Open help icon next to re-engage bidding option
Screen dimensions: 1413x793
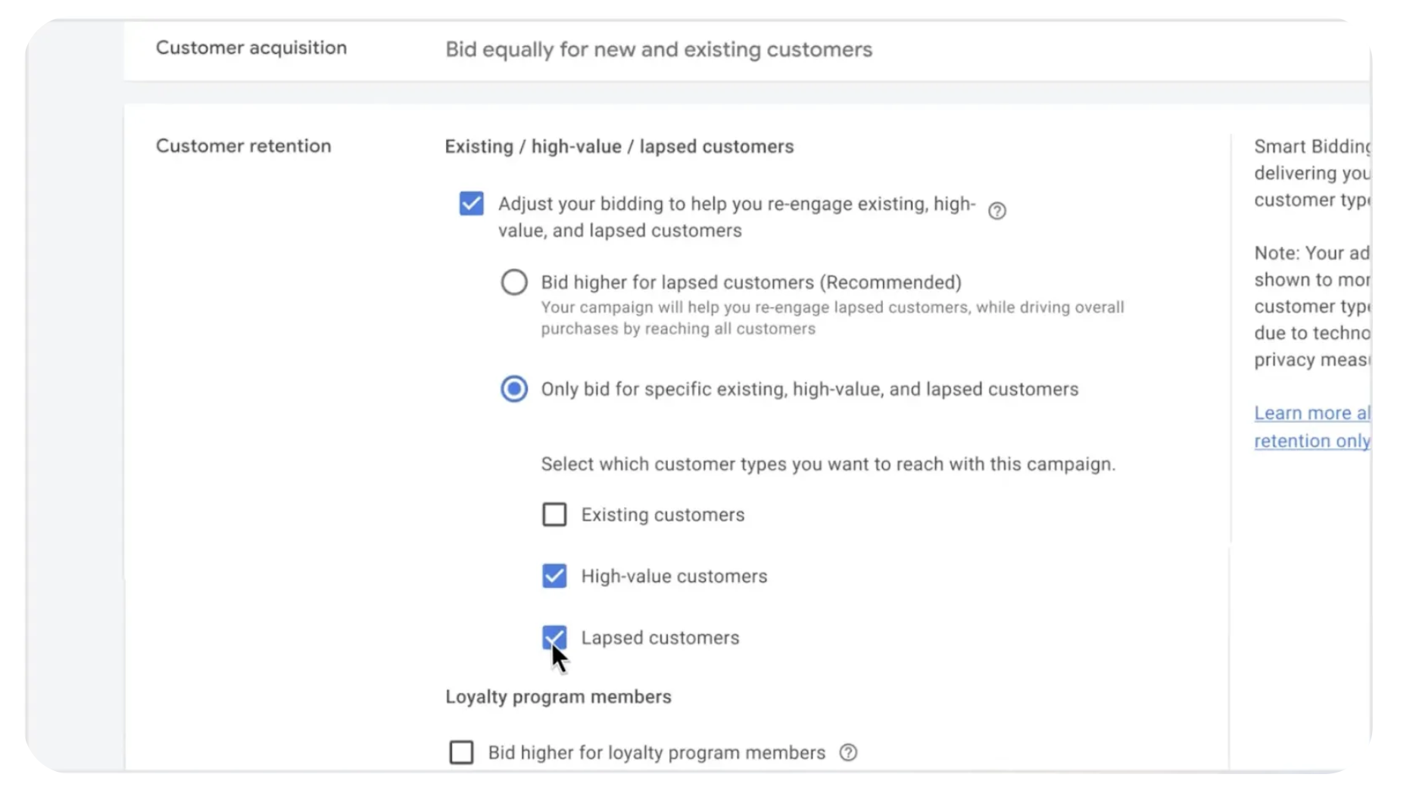point(997,211)
